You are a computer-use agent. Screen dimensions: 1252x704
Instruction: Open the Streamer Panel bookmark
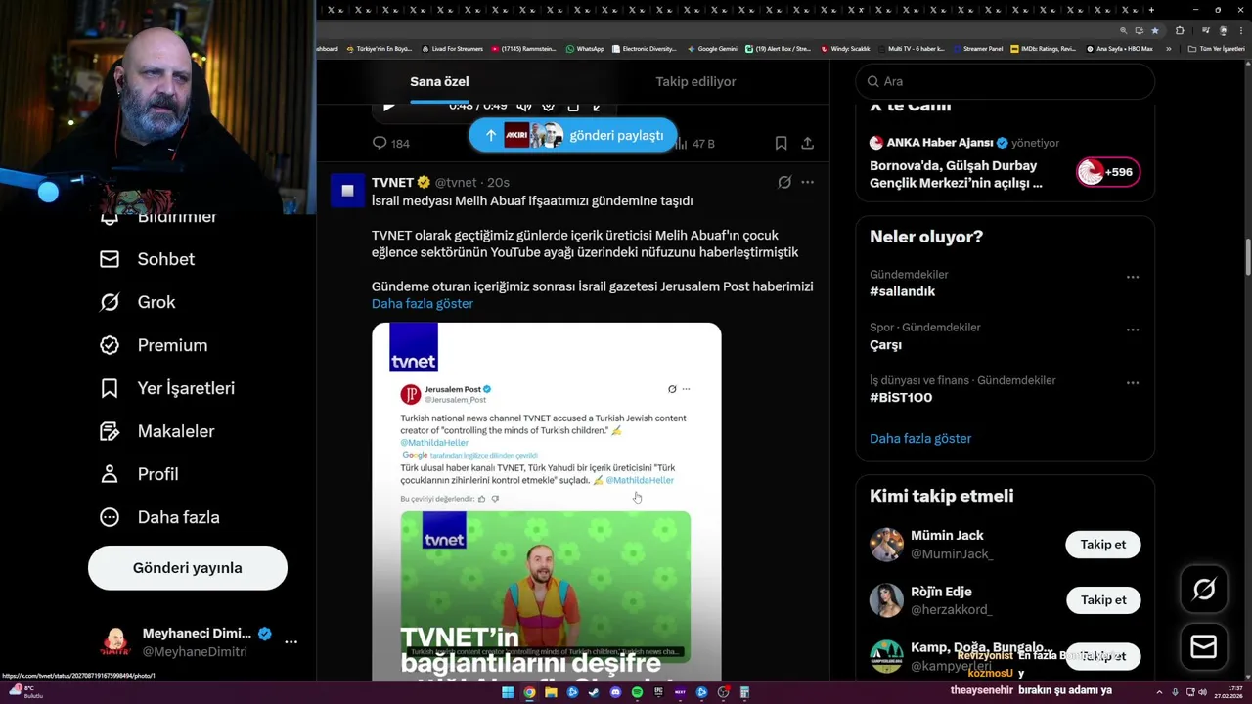(x=977, y=48)
